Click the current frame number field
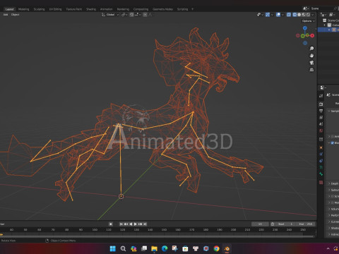 [260, 224]
